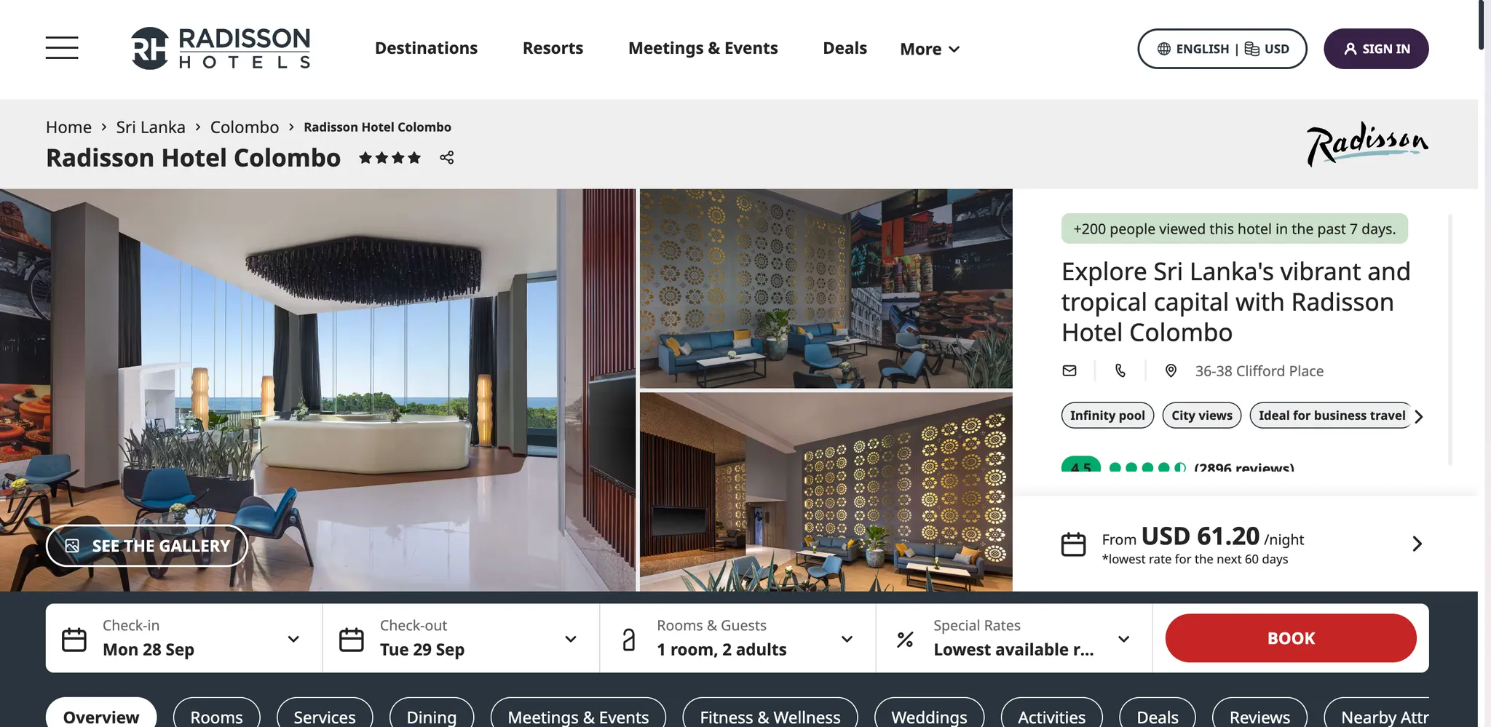Expand the More navigation menu
The height and width of the screenshot is (727, 1491).
tap(930, 49)
